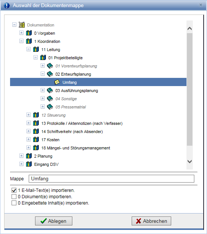207x234 pixels.
Task: Click the binders icon beside 17 Kosten
Action: click(x=36, y=139)
